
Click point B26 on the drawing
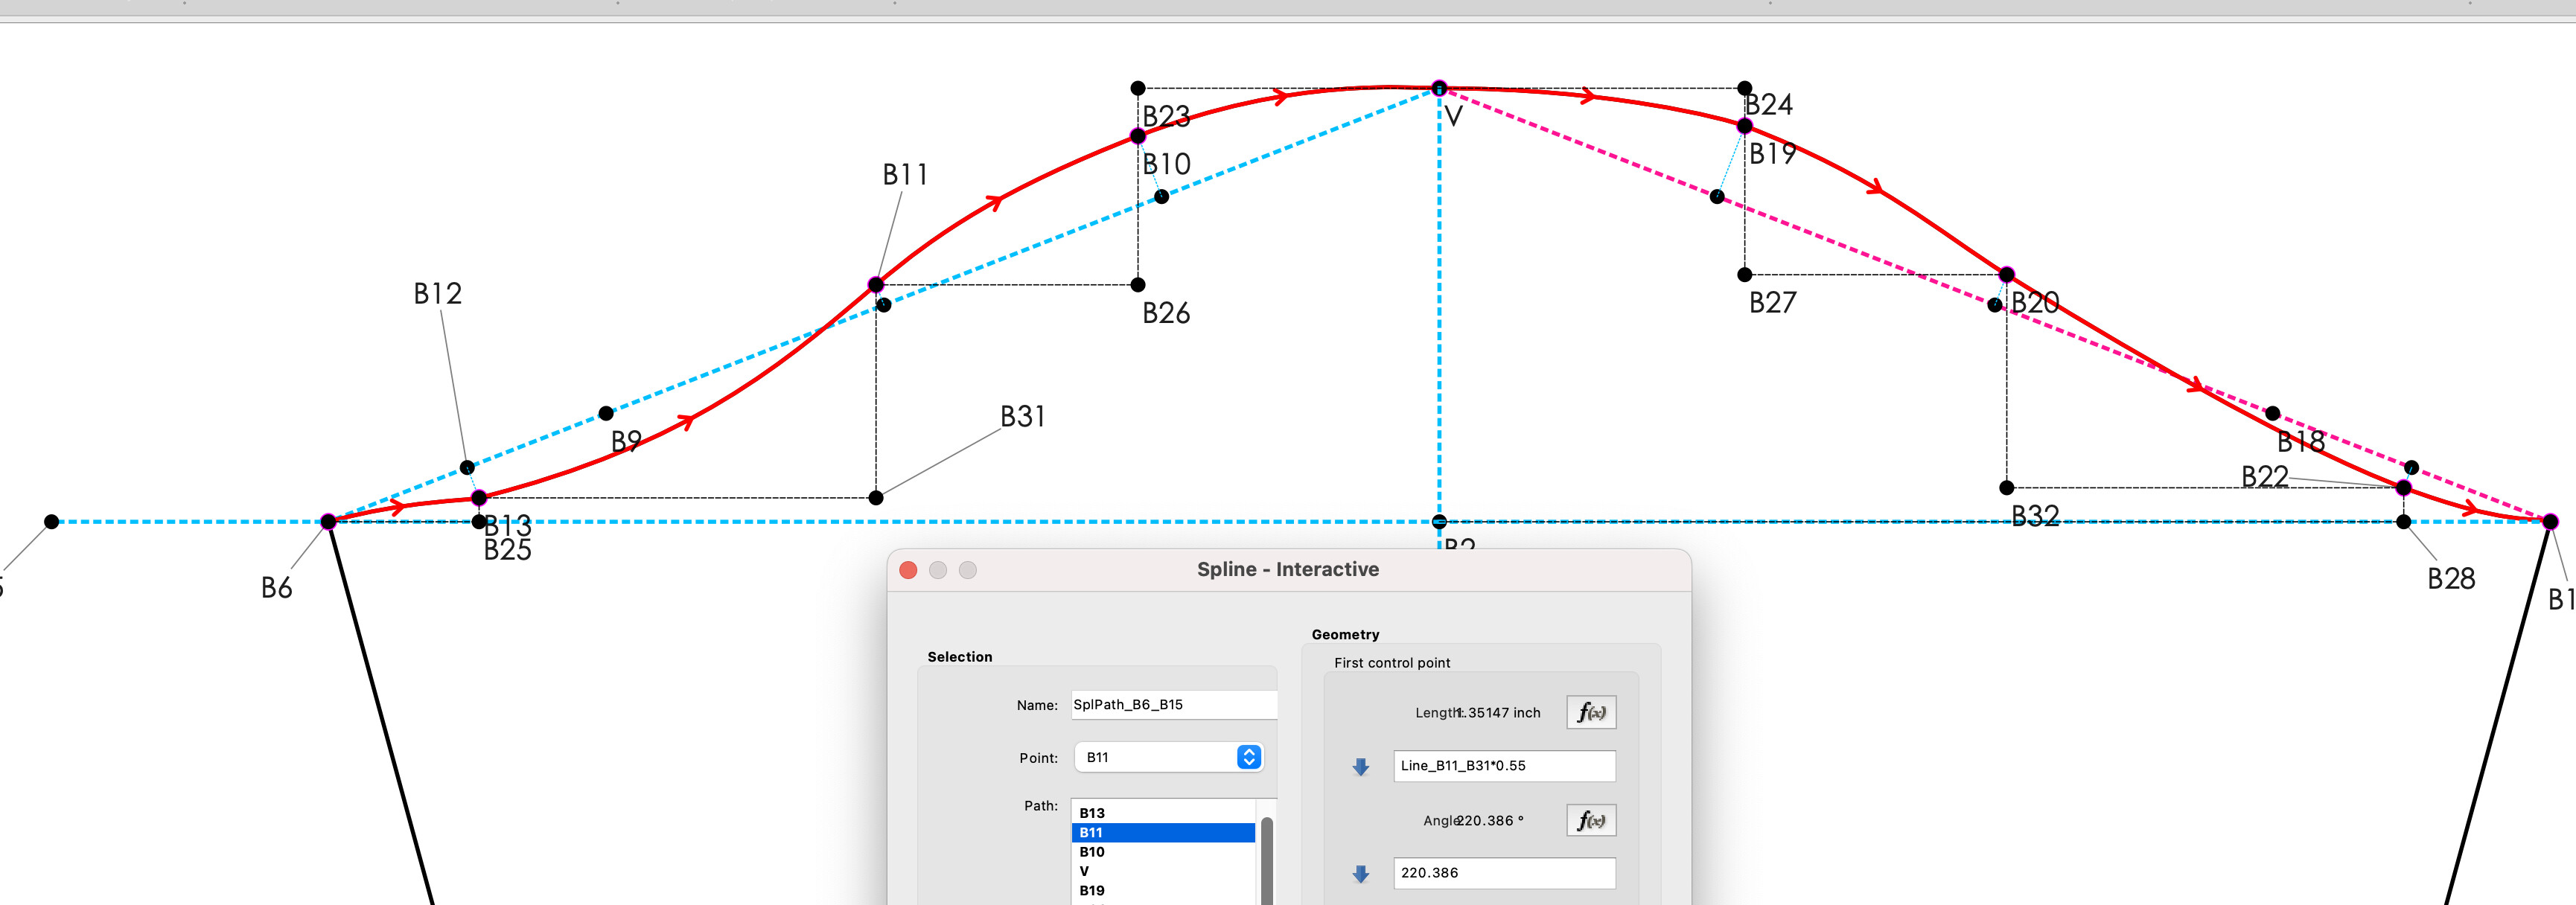[1137, 285]
